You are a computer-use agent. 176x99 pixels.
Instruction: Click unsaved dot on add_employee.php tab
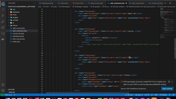coord(126,3)
